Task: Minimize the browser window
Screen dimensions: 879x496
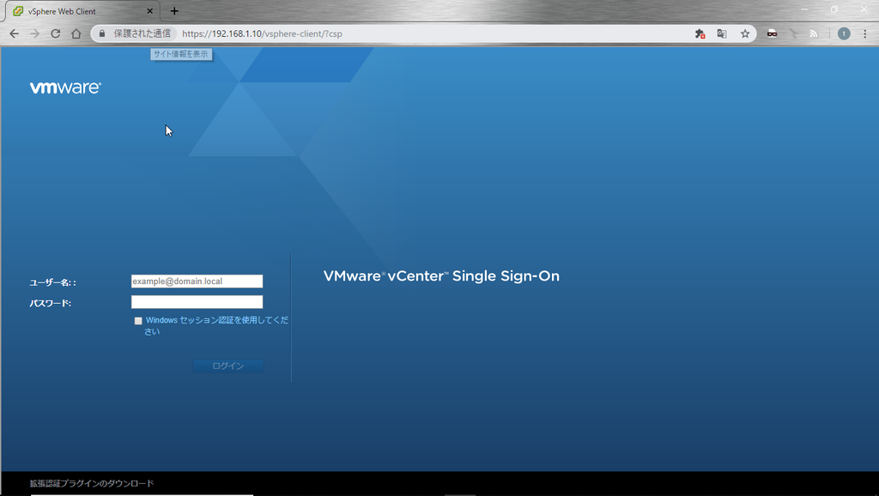Action: pos(804,9)
